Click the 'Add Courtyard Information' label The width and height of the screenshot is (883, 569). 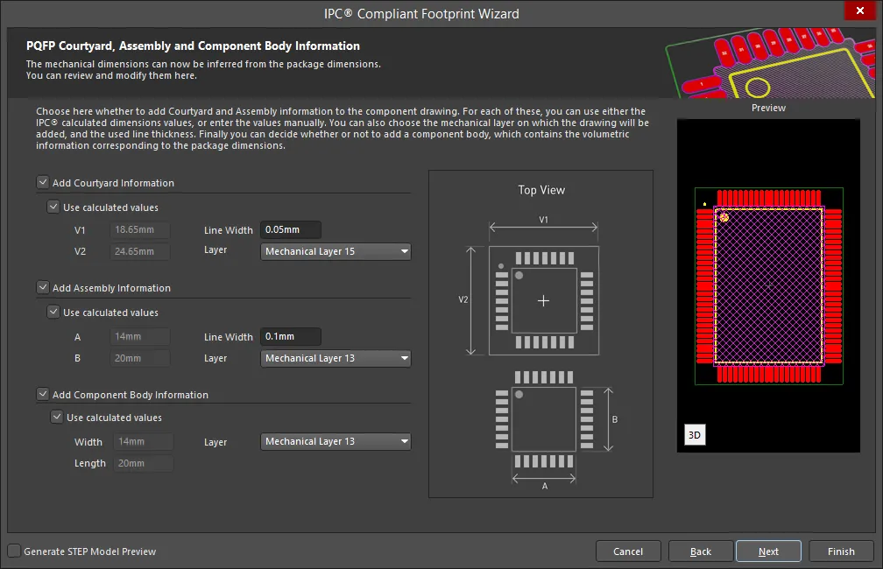pyautogui.click(x=113, y=183)
